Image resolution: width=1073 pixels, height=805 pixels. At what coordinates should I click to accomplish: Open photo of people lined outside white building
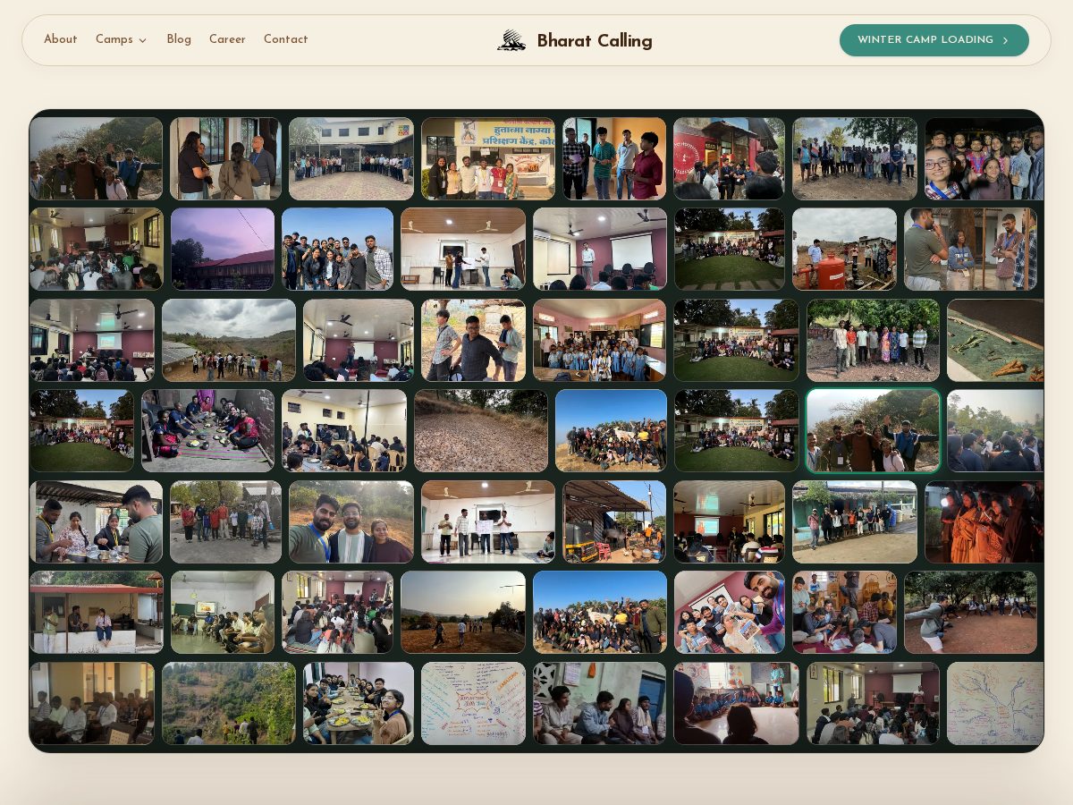pos(351,158)
